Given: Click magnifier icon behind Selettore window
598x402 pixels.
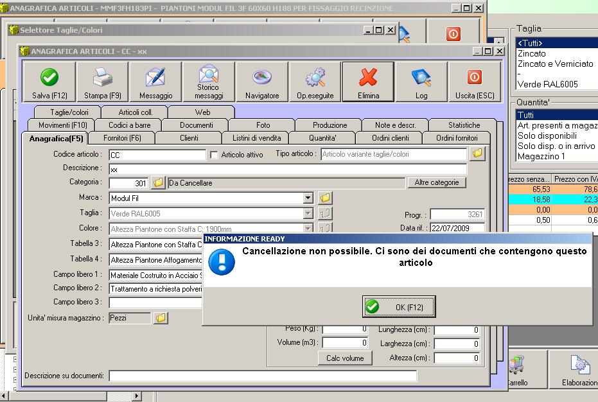Looking at the screenshot, I should [404, 35].
